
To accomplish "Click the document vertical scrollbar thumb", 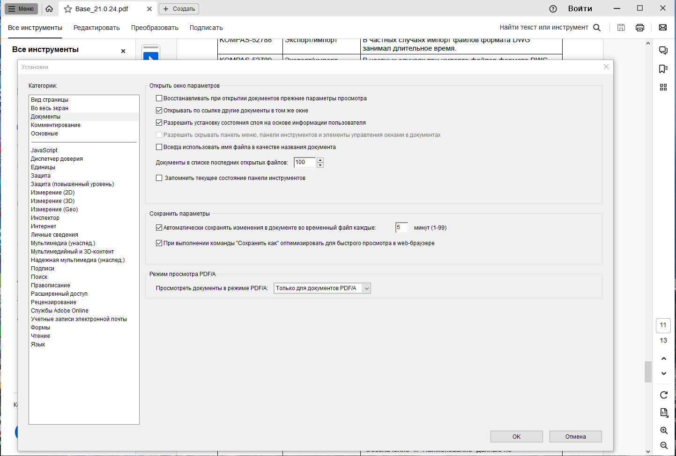I will click(x=648, y=372).
